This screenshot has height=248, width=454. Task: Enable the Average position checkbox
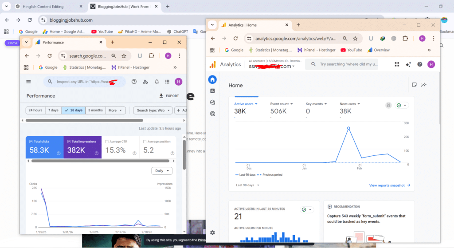click(145, 142)
